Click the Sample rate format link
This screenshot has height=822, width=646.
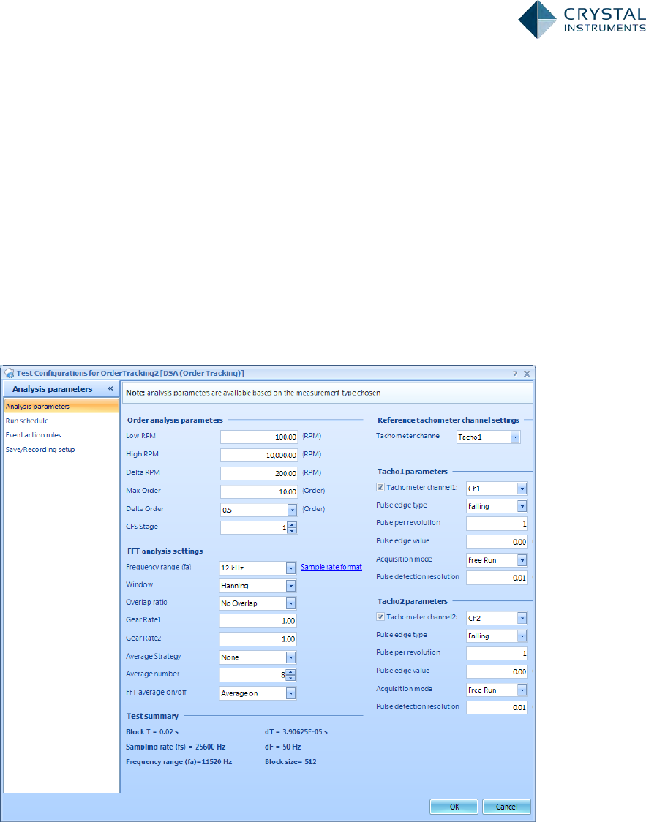(x=331, y=567)
